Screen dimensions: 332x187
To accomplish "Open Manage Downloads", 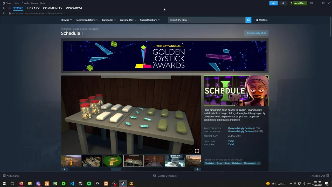I will 165,176.
